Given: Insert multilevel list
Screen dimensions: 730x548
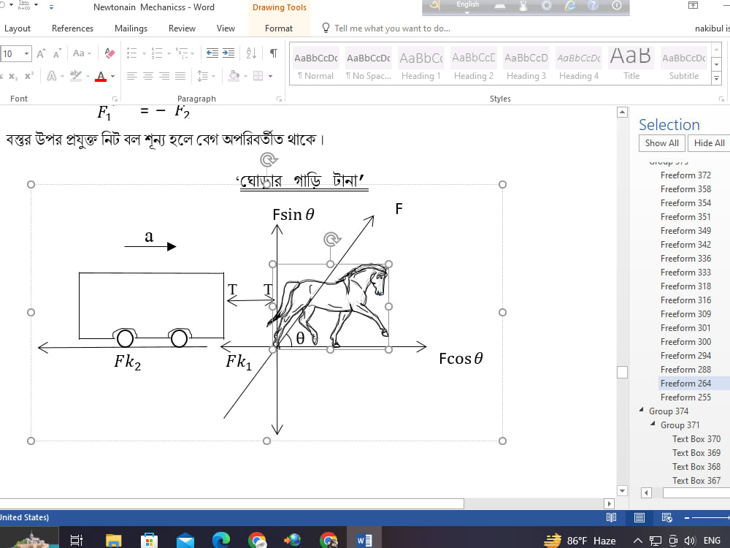Looking at the screenshot, I should click(x=182, y=53).
